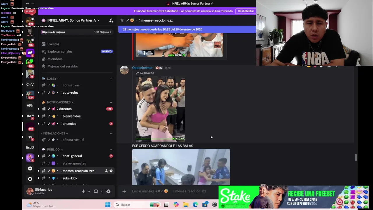Viewport: 373px width, 210px height.
Task: Add a channel to the LOBBY category
Action: coord(111,79)
